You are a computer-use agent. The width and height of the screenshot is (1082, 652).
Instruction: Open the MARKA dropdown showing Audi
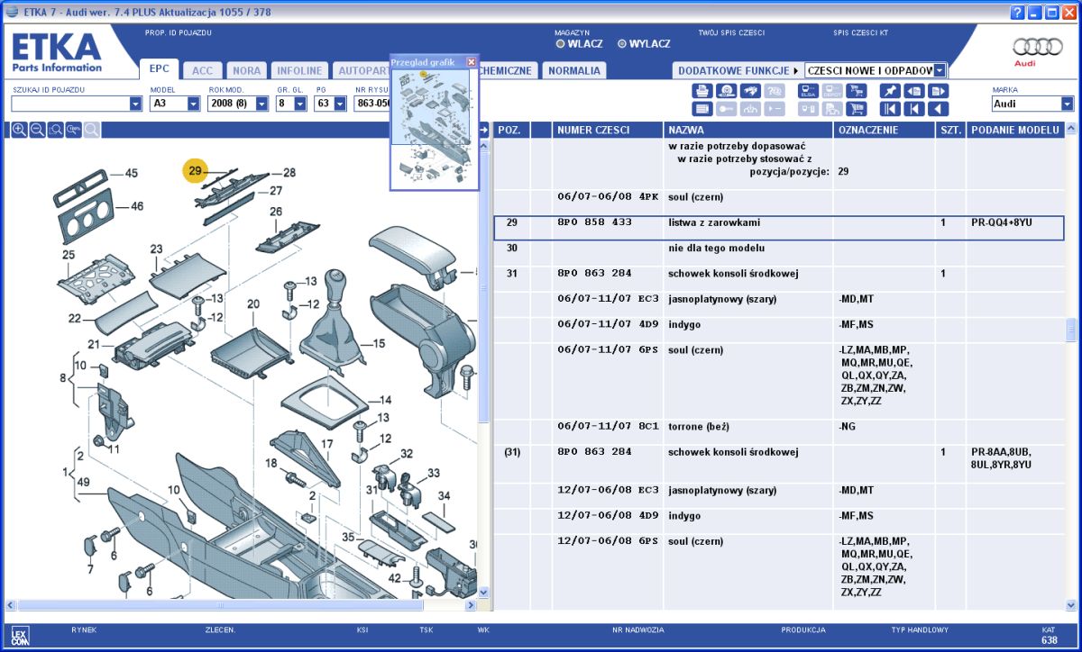pyautogui.click(x=1068, y=104)
